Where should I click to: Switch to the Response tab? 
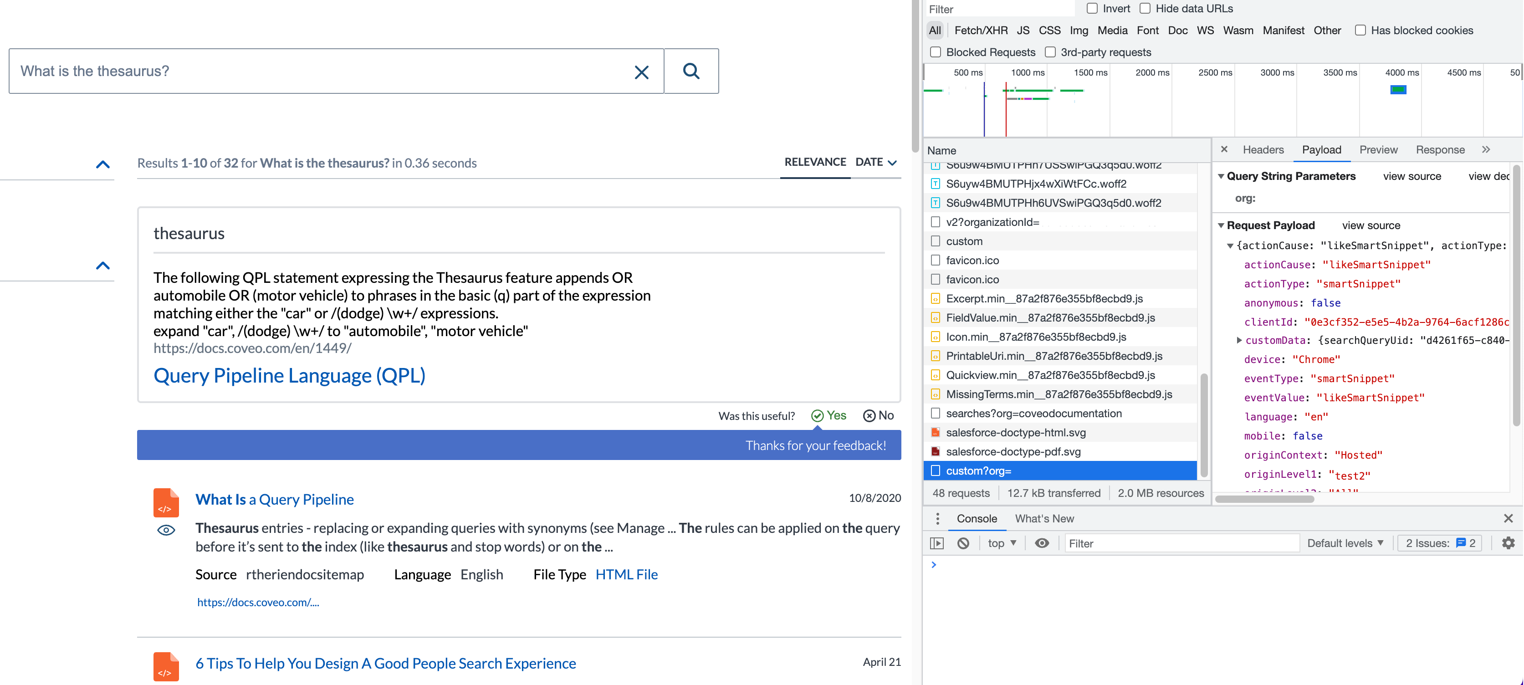pos(1439,150)
